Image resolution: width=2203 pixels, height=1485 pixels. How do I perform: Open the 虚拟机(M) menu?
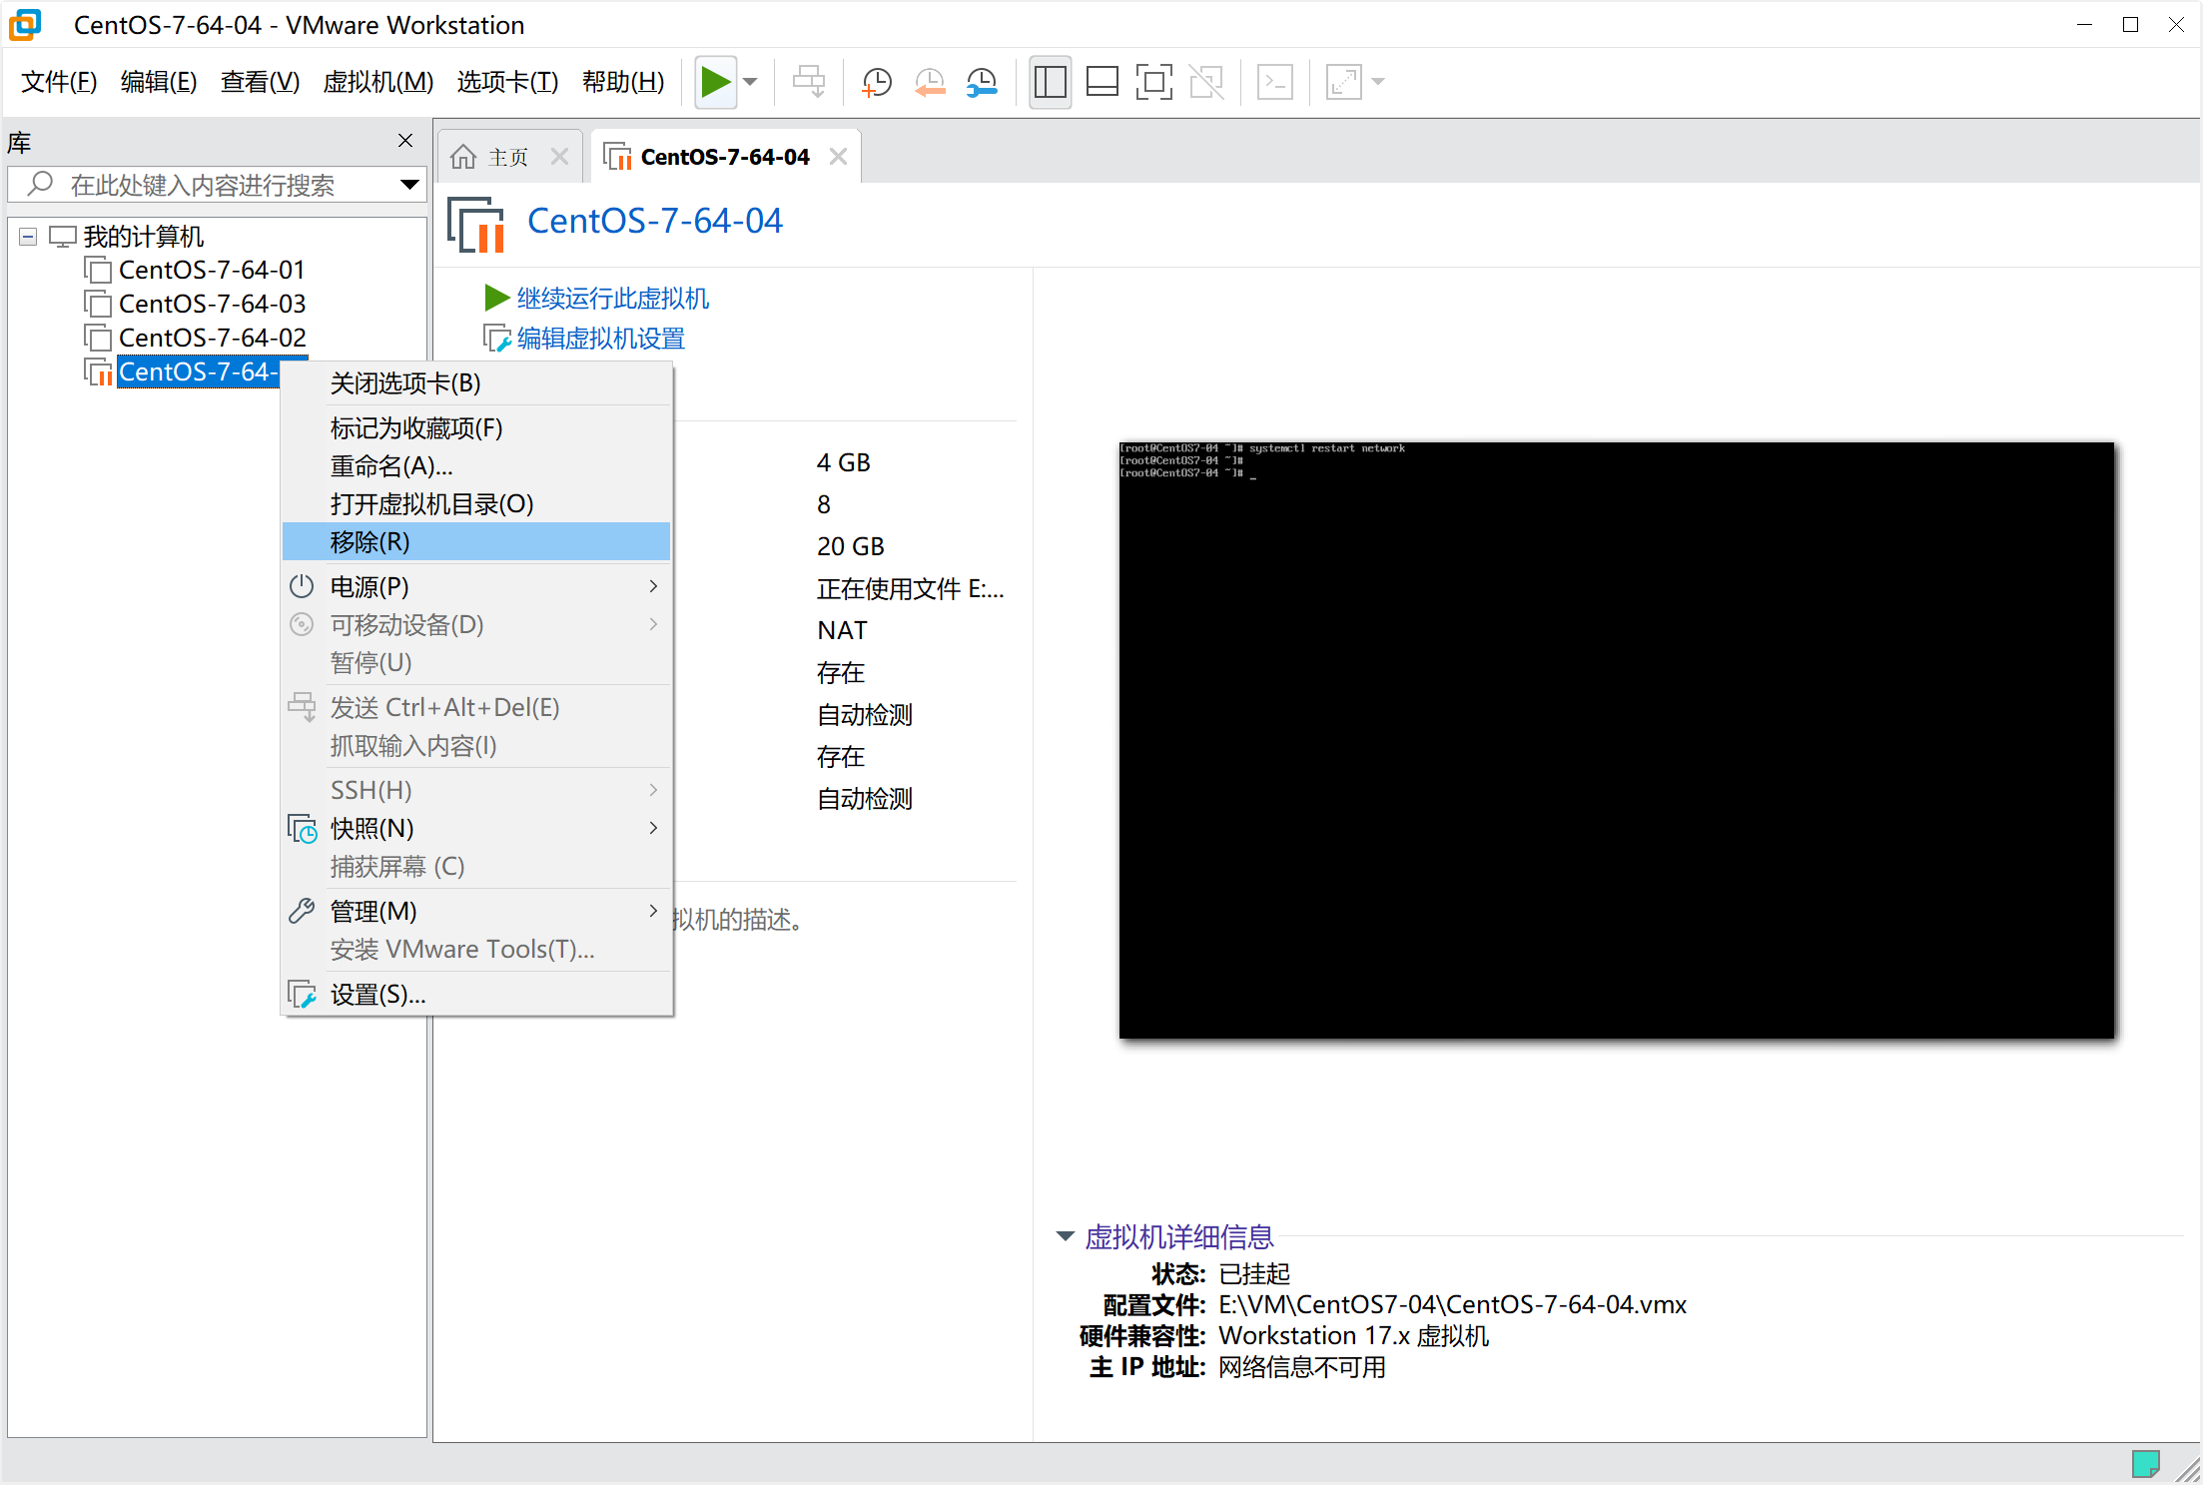click(377, 82)
